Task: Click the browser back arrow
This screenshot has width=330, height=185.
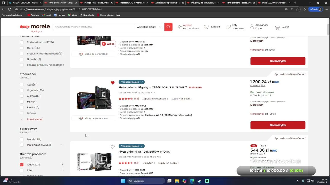Action: (x=3, y=9)
